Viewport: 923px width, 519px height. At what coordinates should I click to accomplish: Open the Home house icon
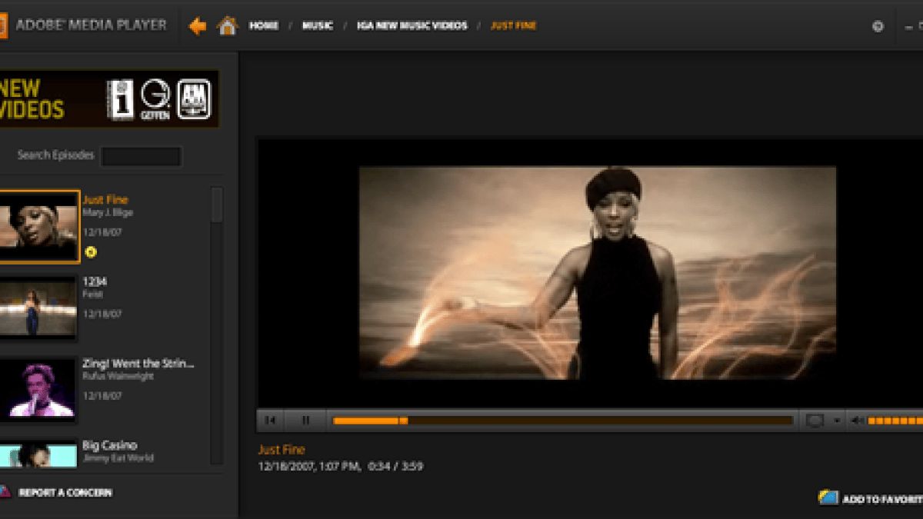[228, 26]
